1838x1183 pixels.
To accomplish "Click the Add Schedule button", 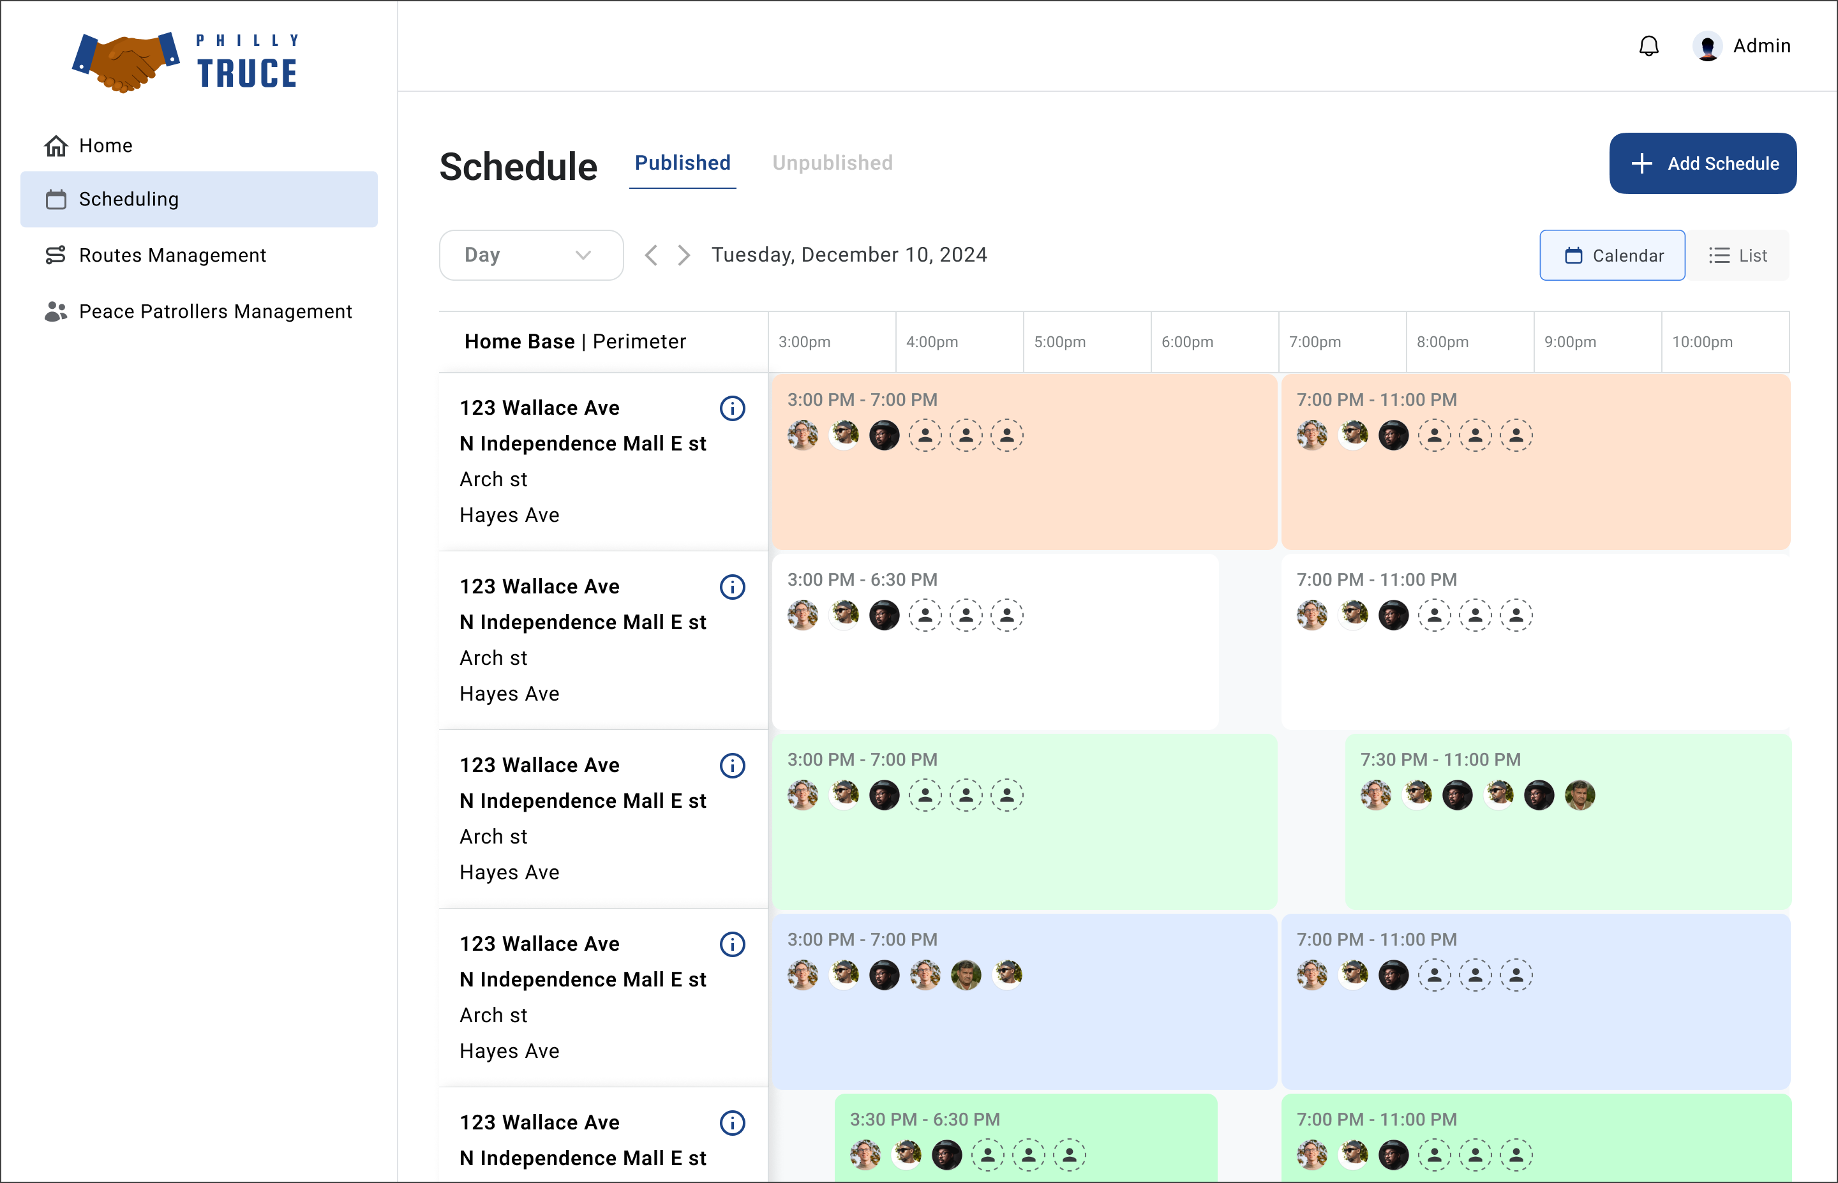I will 1702,163.
